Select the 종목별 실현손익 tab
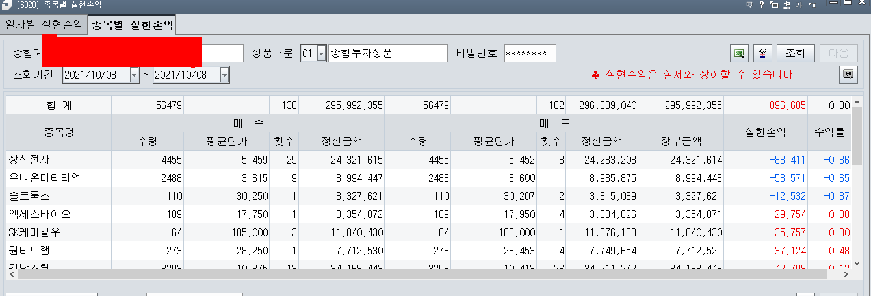This screenshot has width=871, height=296. click(x=133, y=26)
